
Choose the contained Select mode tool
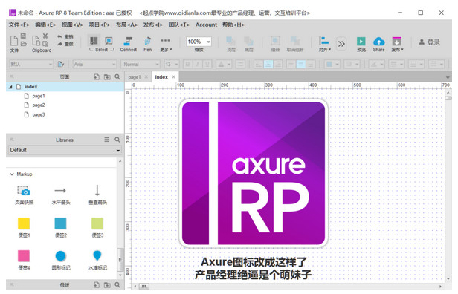(109, 41)
